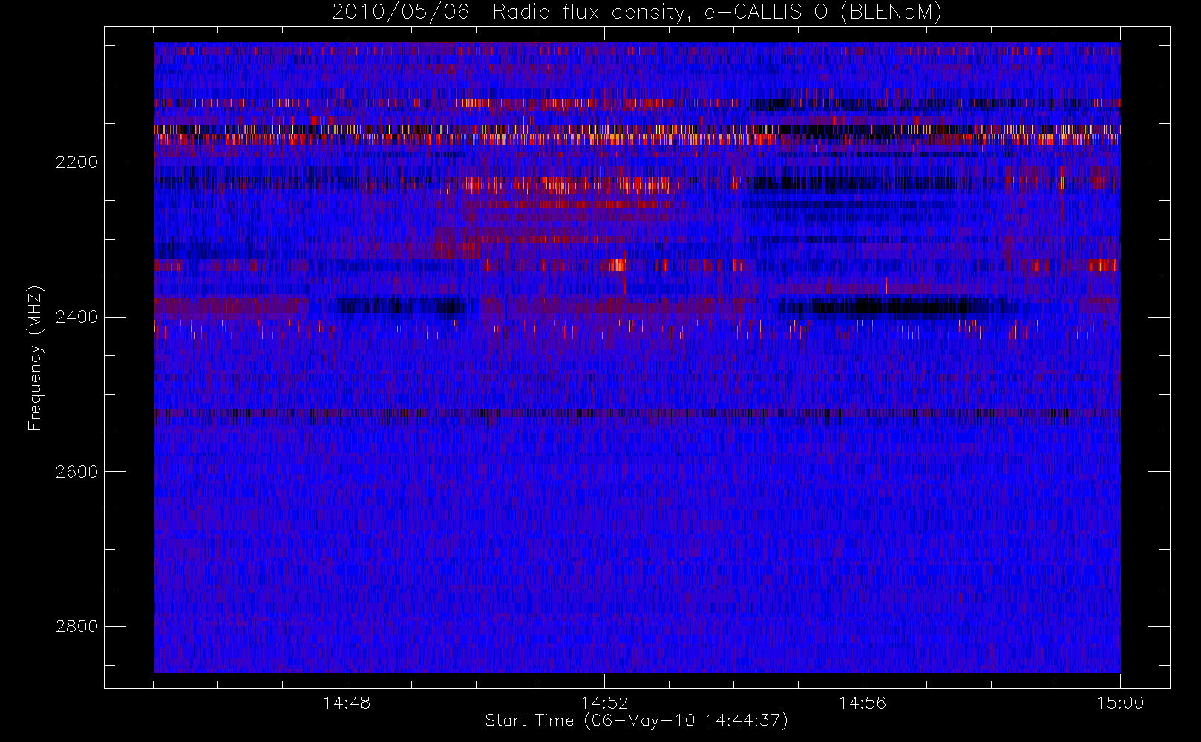The height and width of the screenshot is (742, 1201).
Task: Click the 14:56 time tick label
Action: pos(863,703)
